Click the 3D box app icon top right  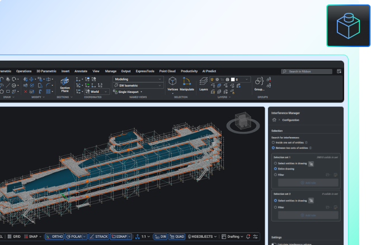point(348,26)
